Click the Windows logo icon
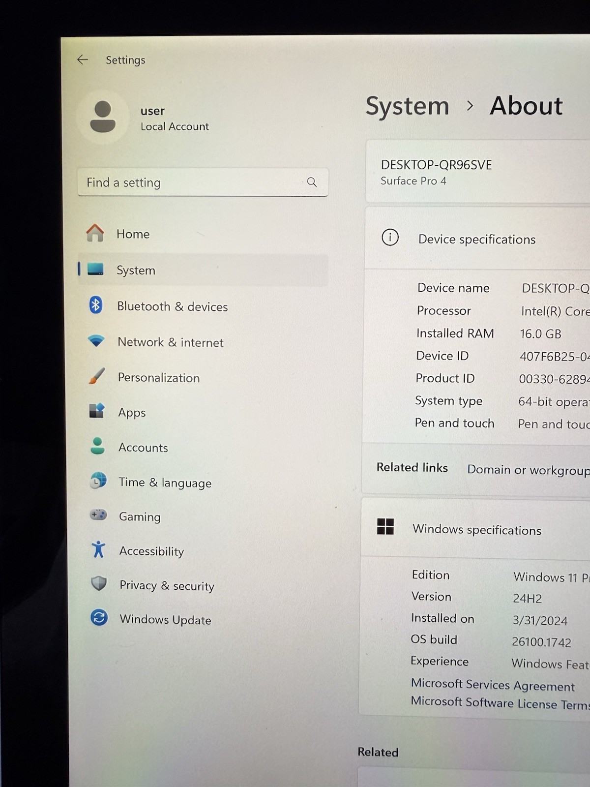 coord(385,526)
